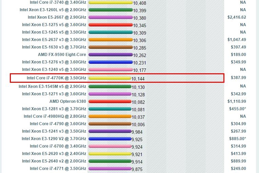Click the score value 10,006
Viewport: 259px width, 173px height.
tap(138, 124)
